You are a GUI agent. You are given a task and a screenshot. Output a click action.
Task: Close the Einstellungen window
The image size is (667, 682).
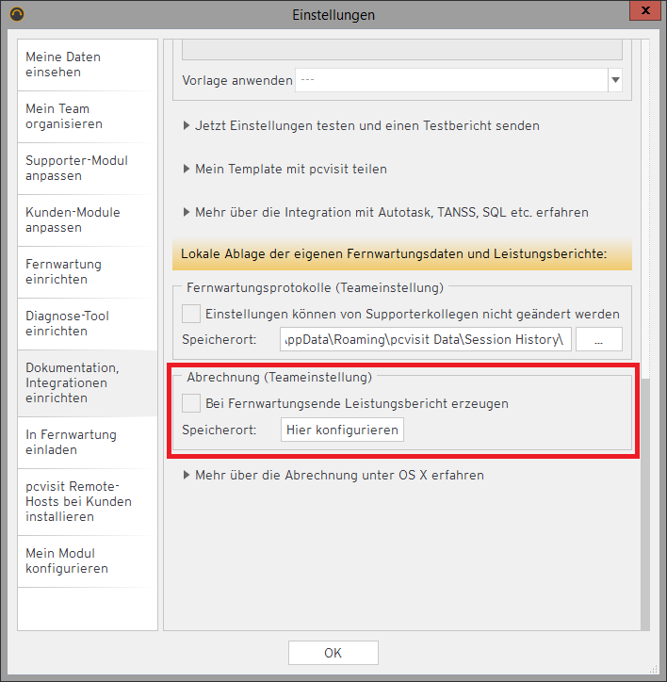coord(643,13)
